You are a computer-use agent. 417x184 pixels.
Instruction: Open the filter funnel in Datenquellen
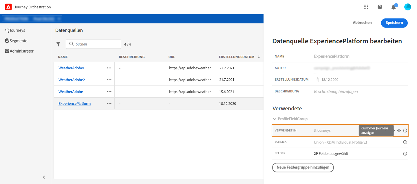click(x=58, y=44)
